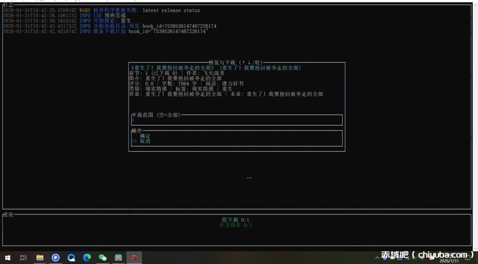Open Task View from the taskbar
Viewport: 478px width, 264px height.
(23, 257)
